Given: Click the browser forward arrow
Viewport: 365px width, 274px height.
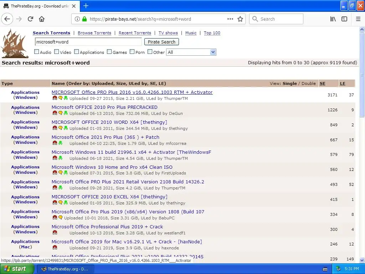Looking at the screenshot, I should click(19, 19).
